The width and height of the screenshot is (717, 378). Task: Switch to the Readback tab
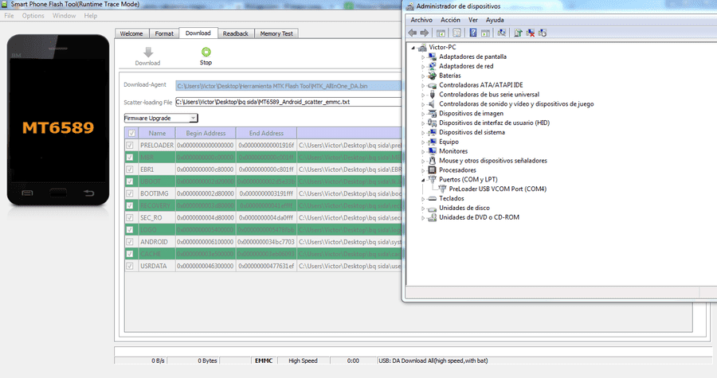pos(236,33)
